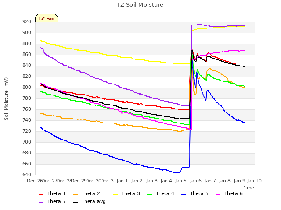
Task: Click the Jan 6 x-axis tick label
Action: point(195,181)
